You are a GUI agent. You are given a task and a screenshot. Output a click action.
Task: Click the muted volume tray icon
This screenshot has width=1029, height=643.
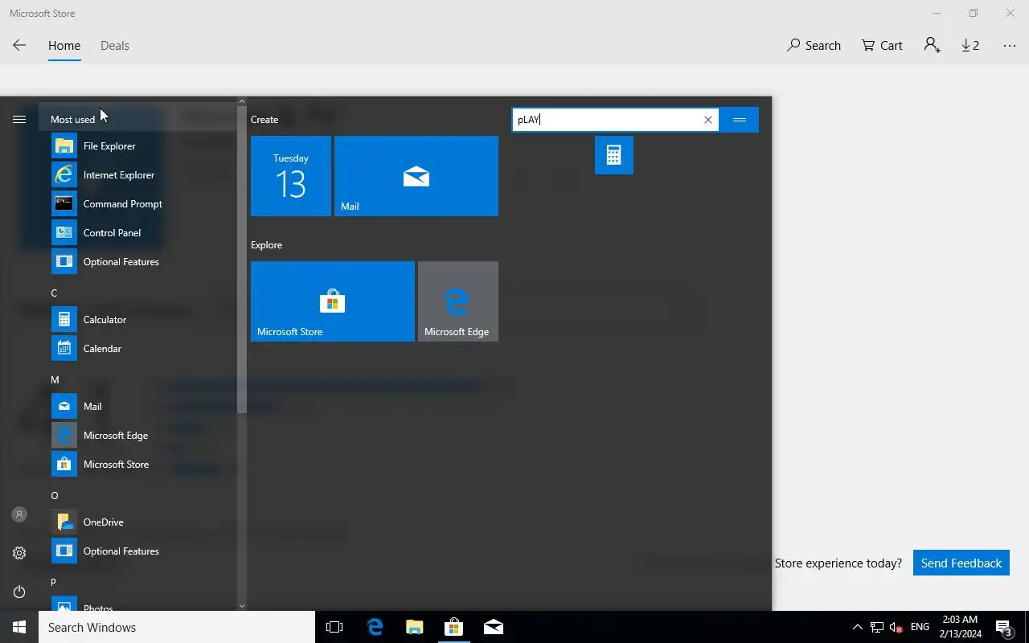896,627
